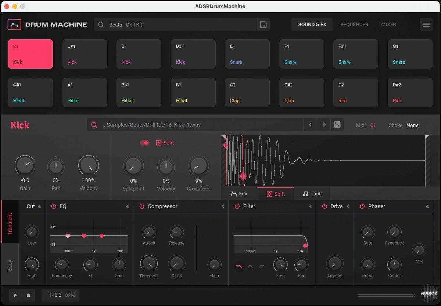Select the D#2 Rim pad
Screen dimensions: 441x306
coord(410,93)
